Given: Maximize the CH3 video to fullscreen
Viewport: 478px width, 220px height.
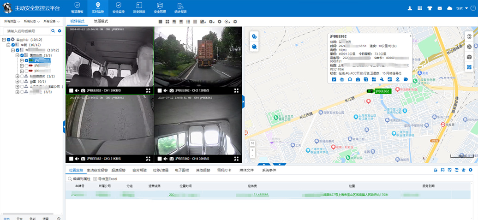Looking at the screenshot, I should [148, 159].
